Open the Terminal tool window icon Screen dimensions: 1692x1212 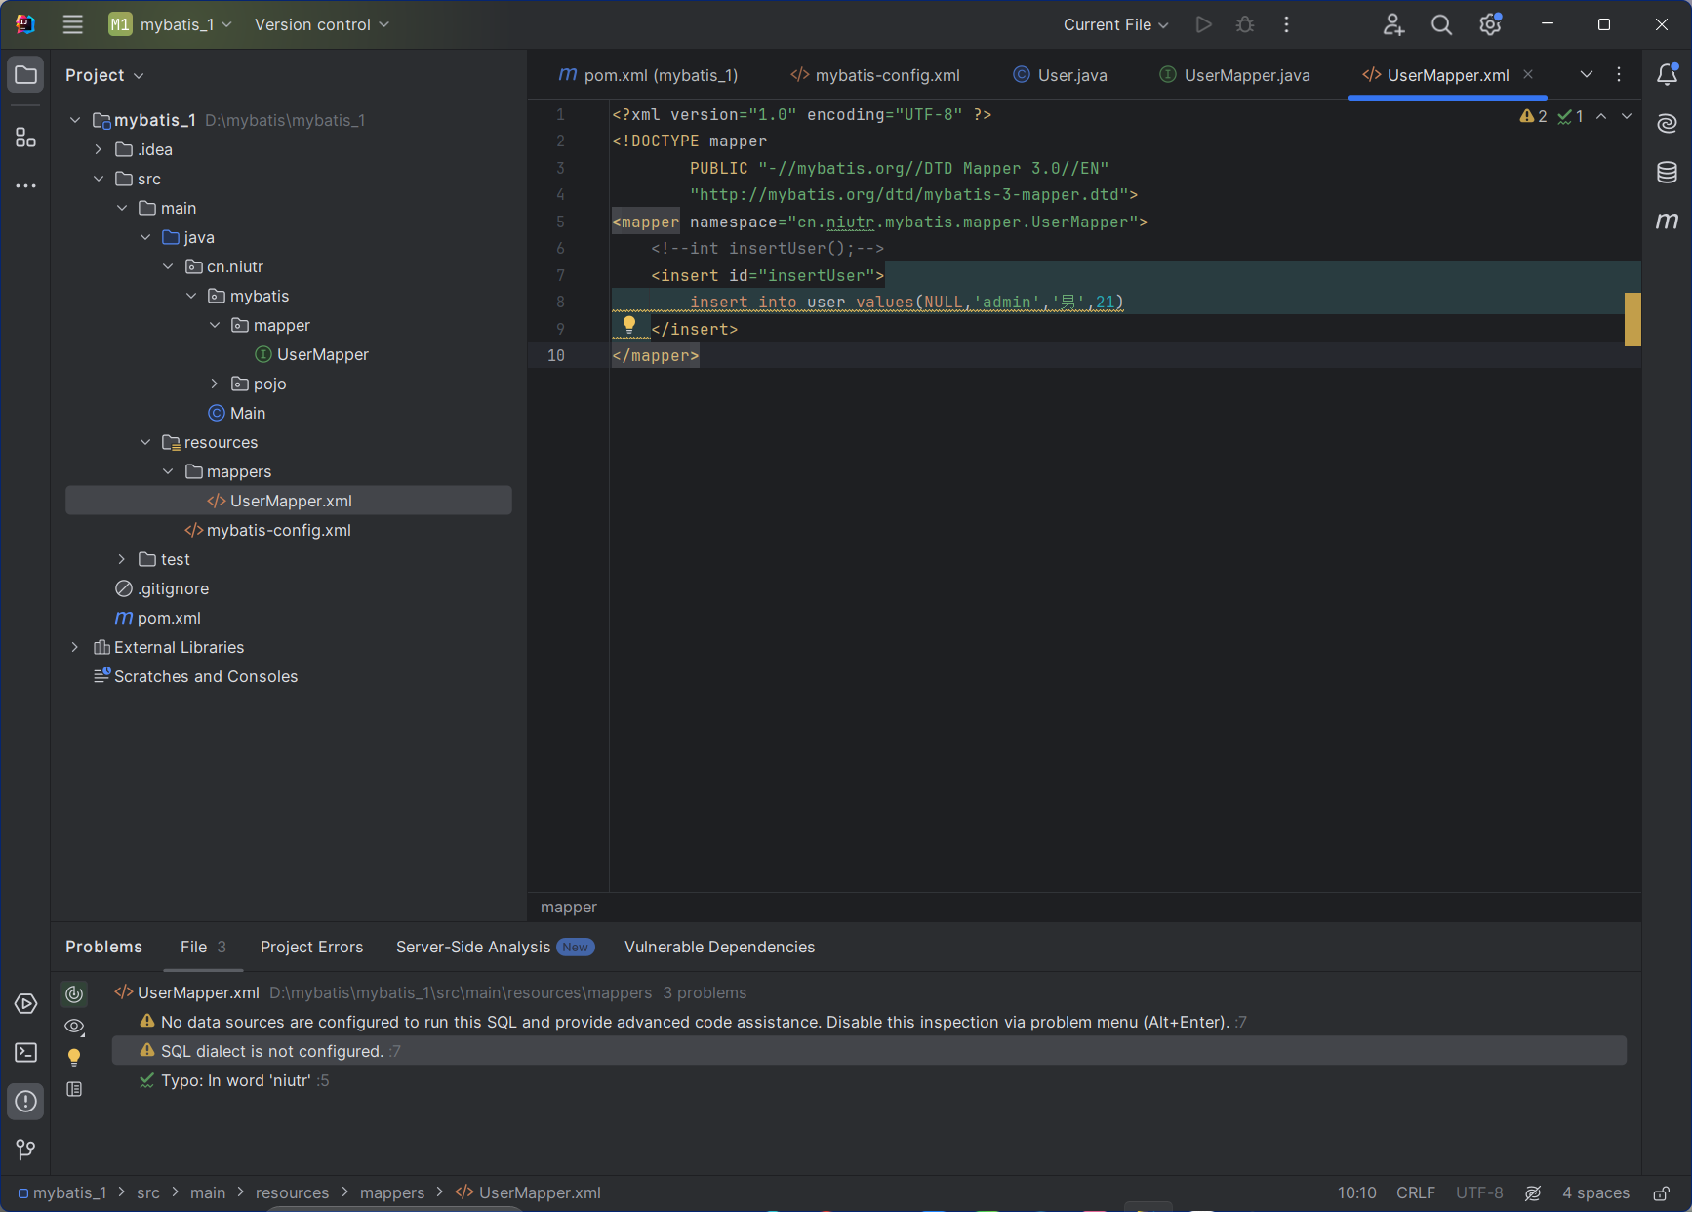(25, 1052)
